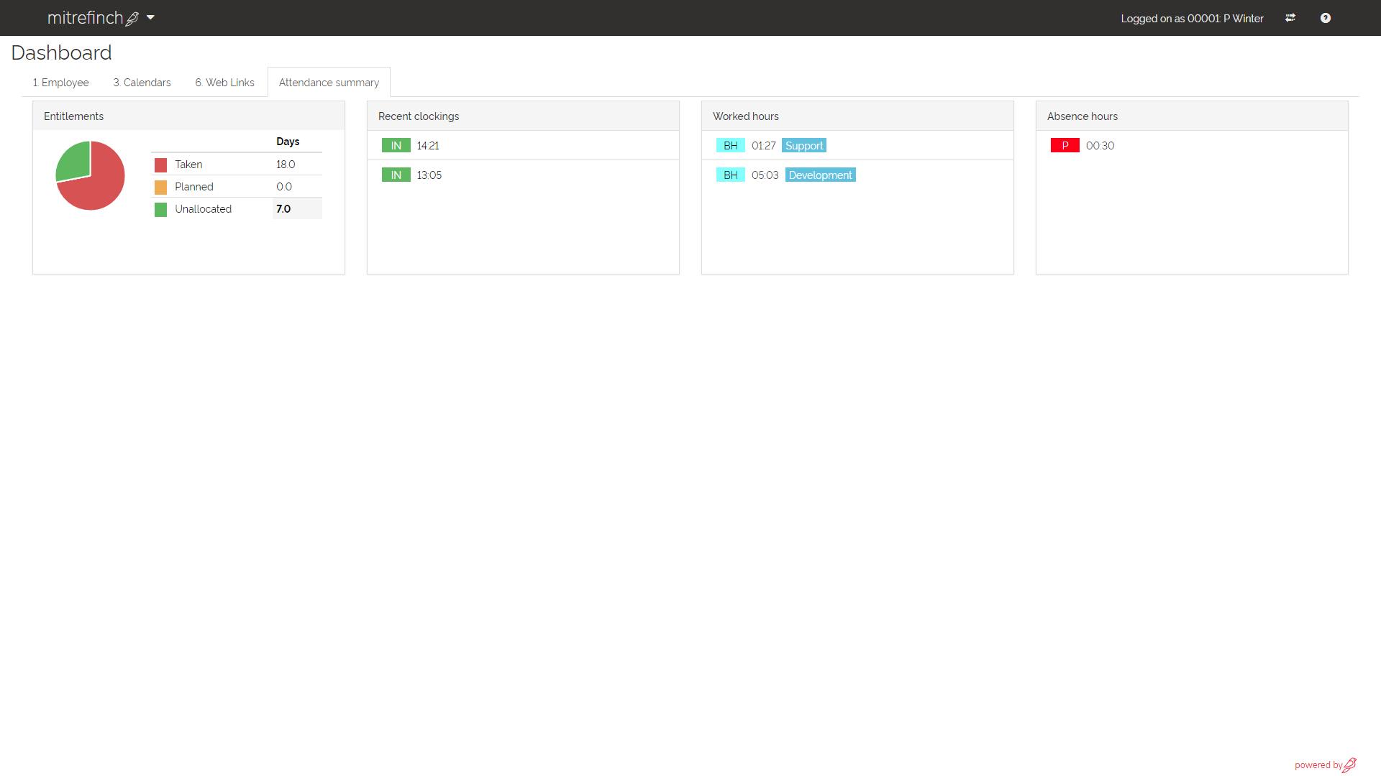Open the switch entity arrows icon
Screen dimensions: 1381x776
click(1290, 17)
